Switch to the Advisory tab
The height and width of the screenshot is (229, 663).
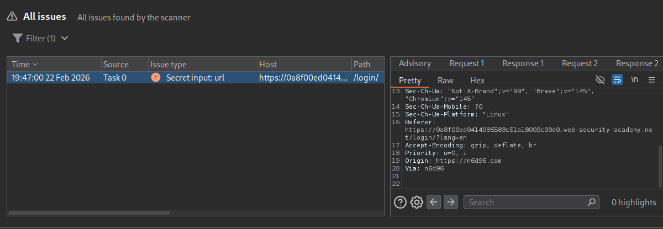[414, 63]
